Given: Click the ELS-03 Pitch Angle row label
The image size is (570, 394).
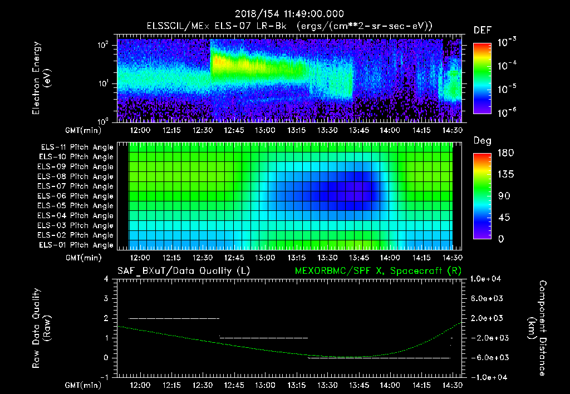Looking at the screenshot, I should (x=76, y=225).
